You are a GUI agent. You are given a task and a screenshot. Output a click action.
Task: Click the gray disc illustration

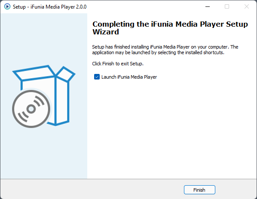[x=31, y=109]
